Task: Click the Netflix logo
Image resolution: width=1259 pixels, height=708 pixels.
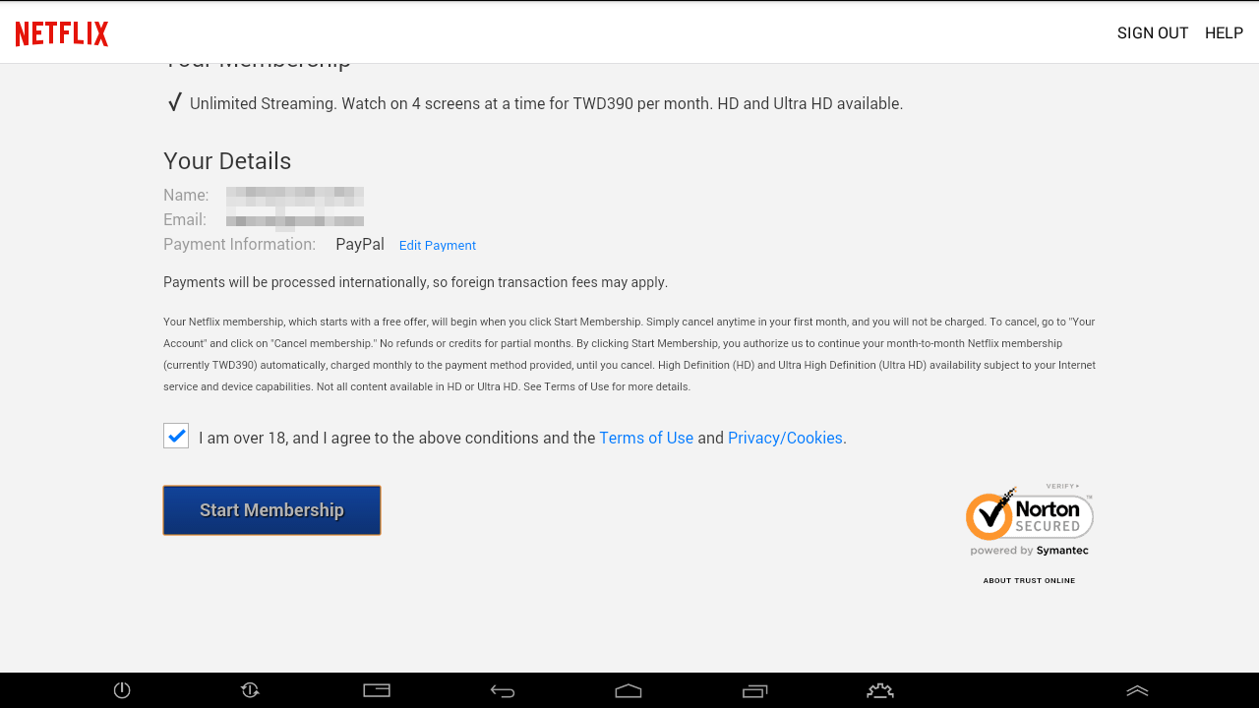Action: pos(62,33)
